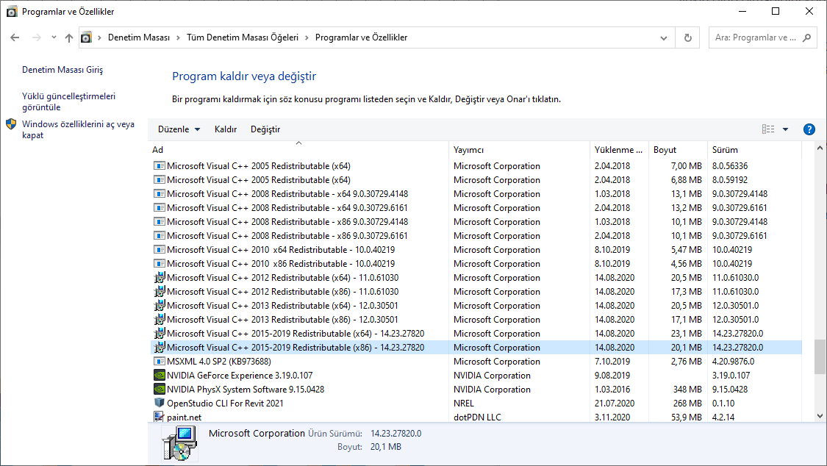This screenshot has width=827, height=466.
Task: Sort by Sürüm column header
Action: pyautogui.click(x=754, y=150)
